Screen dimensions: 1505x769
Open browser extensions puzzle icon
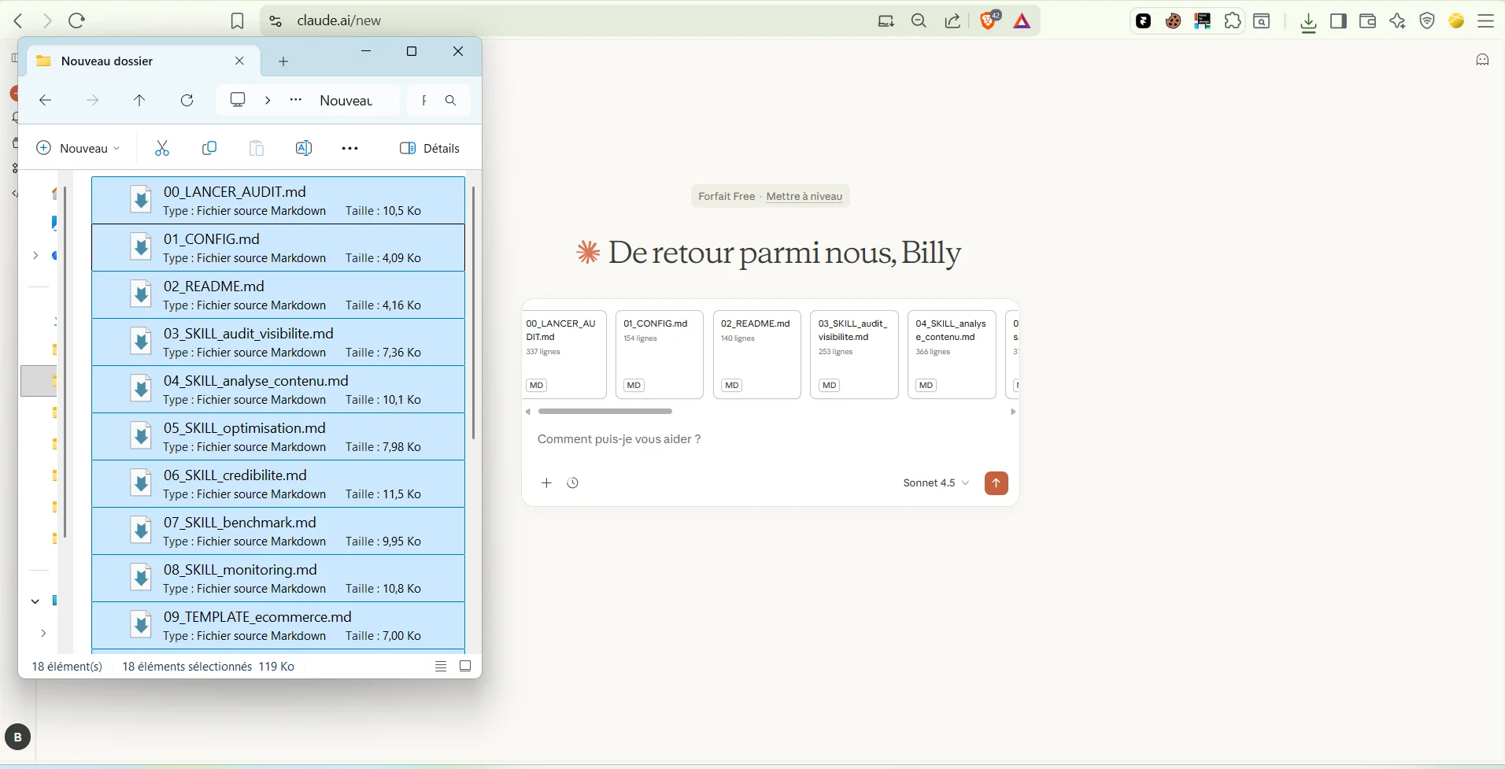[1233, 21]
